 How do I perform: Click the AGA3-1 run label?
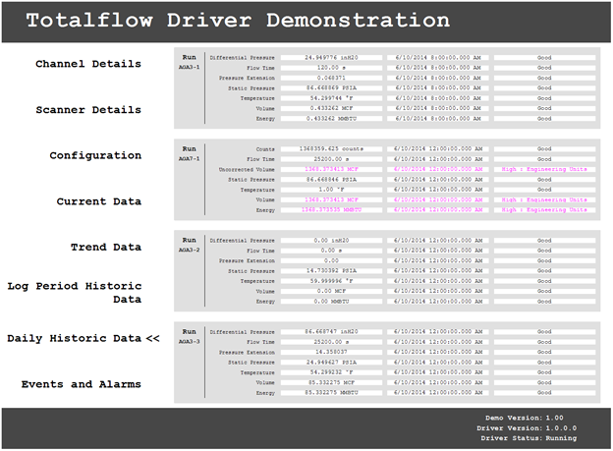click(x=190, y=67)
